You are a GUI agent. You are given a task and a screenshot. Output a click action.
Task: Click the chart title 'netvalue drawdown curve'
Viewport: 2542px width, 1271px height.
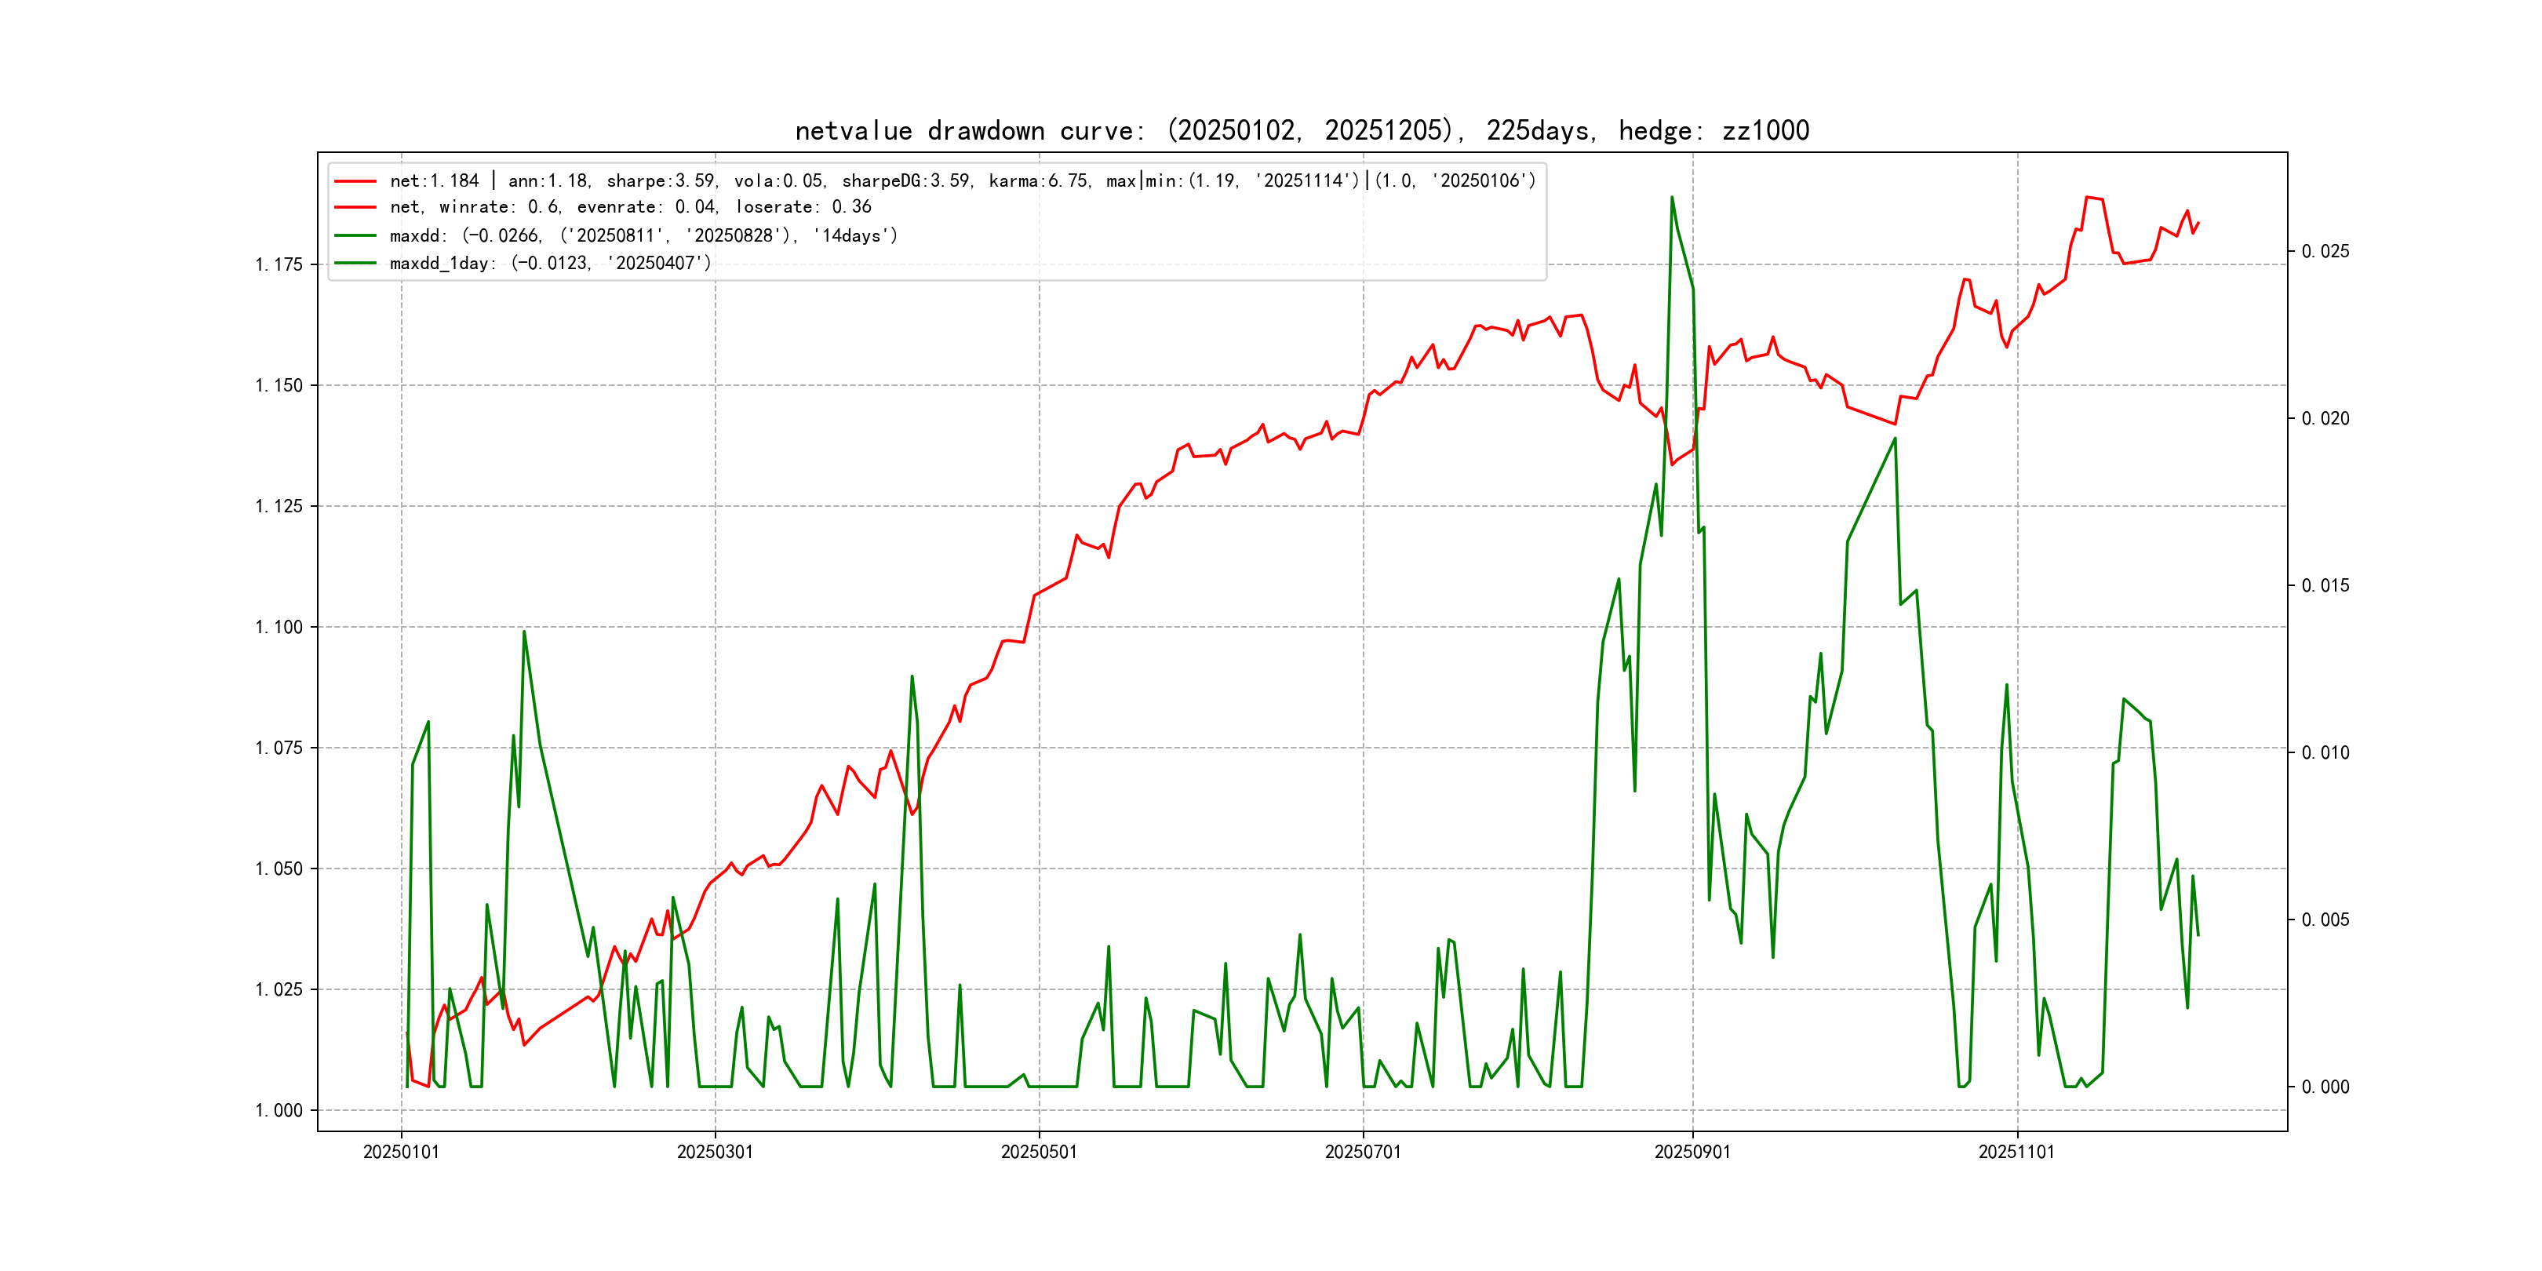click(1302, 131)
